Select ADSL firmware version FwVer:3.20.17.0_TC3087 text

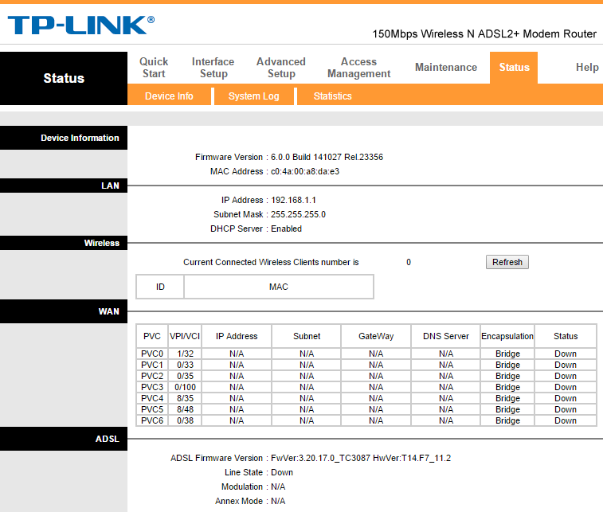(361, 458)
